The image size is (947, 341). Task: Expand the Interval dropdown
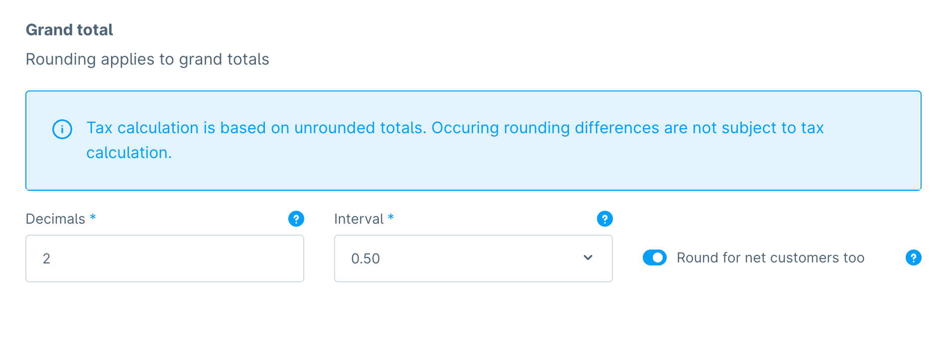click(x=473, y=258)
